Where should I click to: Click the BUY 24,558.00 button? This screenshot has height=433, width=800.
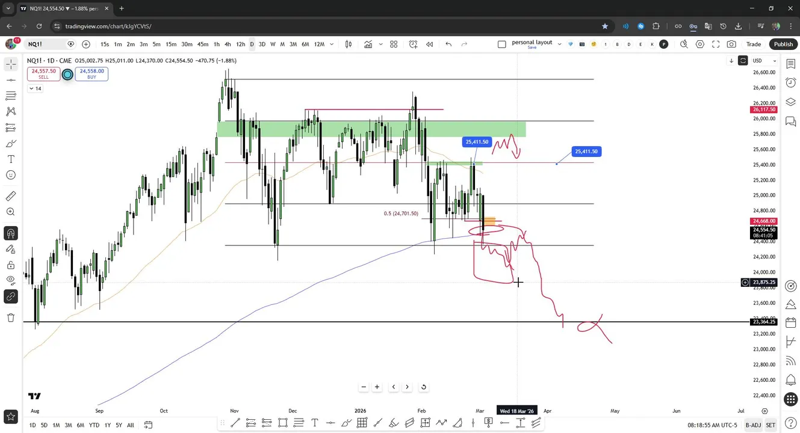coord(91,74)
